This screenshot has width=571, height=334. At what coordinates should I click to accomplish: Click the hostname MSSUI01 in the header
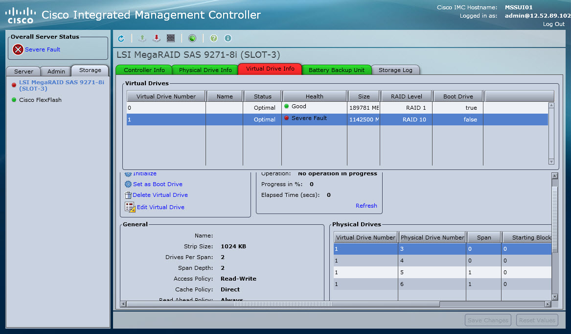click(519, 7)
